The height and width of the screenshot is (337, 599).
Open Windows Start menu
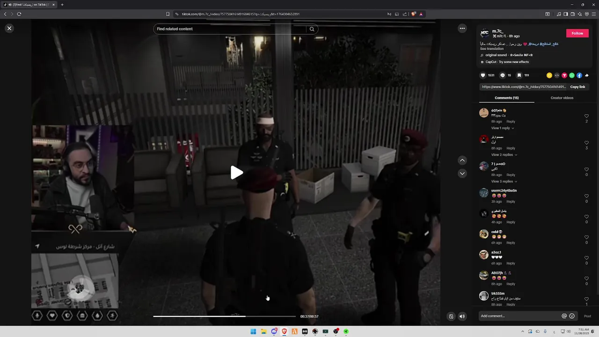click(x=253, y=331)
